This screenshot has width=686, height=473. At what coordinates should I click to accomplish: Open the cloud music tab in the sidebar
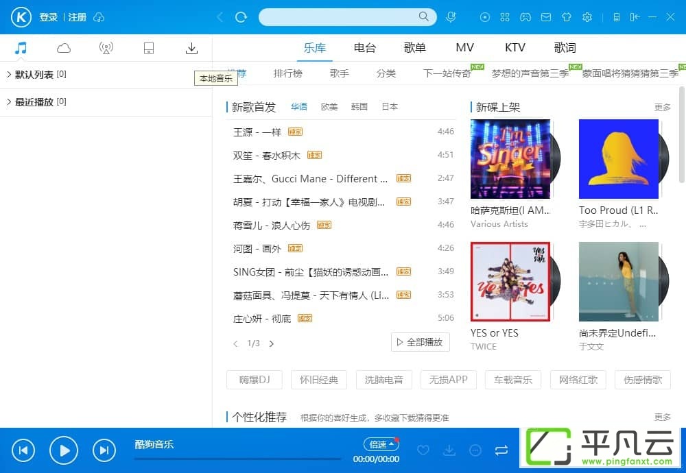[63, 48]
